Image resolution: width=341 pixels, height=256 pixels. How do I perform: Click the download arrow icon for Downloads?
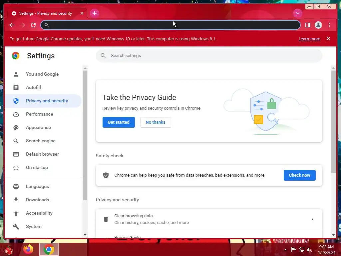click(x=16, y=200)
